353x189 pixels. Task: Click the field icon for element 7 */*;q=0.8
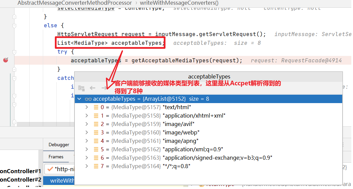click(96, 166)
